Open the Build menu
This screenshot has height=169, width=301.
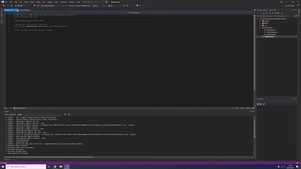click(x=32, y=2)
